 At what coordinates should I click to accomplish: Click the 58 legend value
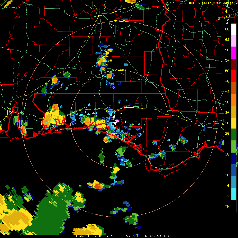coord(227,50)
